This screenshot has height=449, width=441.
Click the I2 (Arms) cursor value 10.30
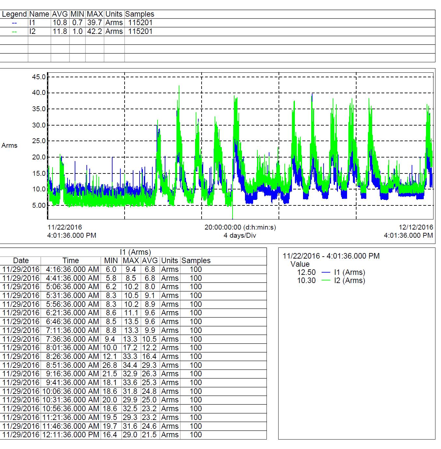306,280
